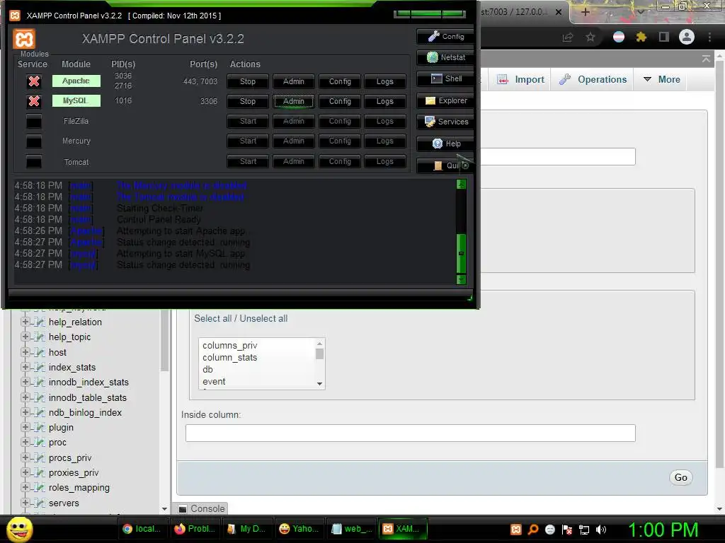Open a new browser tab
Screen dimensions: 725x543
click(585, 12)
